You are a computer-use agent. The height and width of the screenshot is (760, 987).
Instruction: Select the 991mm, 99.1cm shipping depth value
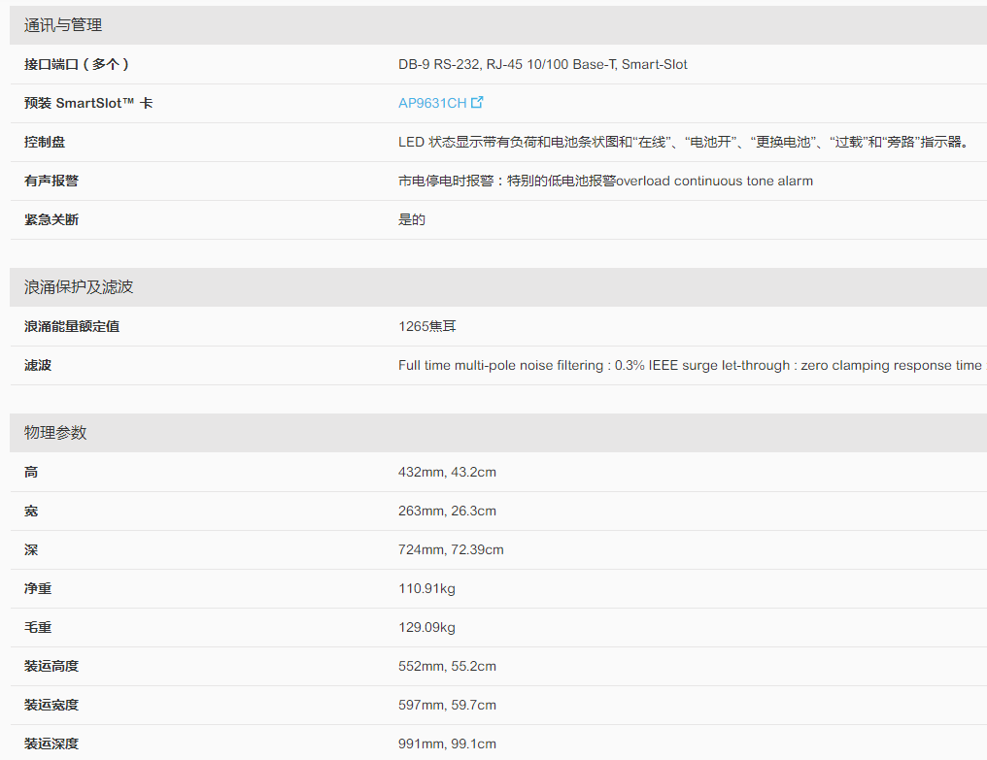[x=447, y=743]
